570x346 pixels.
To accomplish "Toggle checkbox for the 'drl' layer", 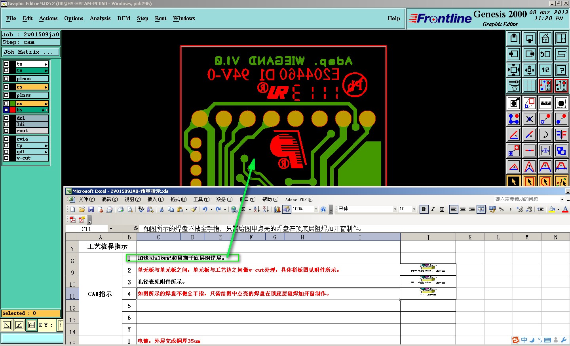I will coord(6,118).
